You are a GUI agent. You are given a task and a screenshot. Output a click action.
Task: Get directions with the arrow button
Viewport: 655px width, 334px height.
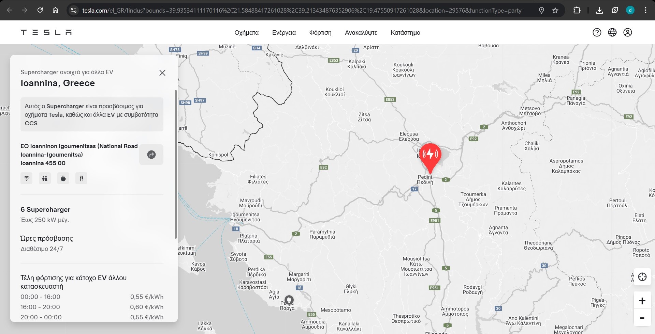(151, 155)
